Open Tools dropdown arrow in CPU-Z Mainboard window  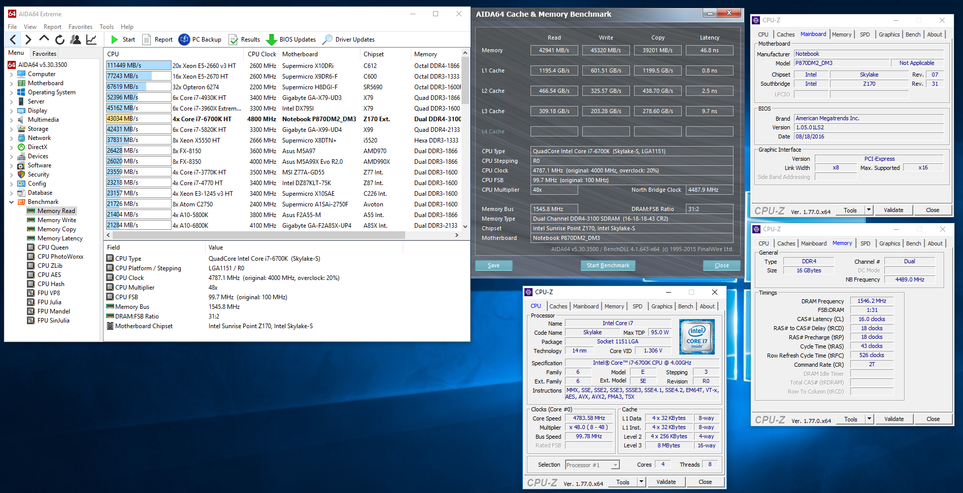pyautogui.click(x=869, y=210)
